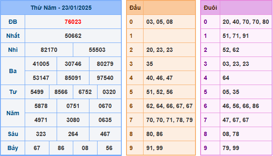Viewport: 273px width, 156px height.
Task: Select the Năm prize number 0635
Action: 105,120
